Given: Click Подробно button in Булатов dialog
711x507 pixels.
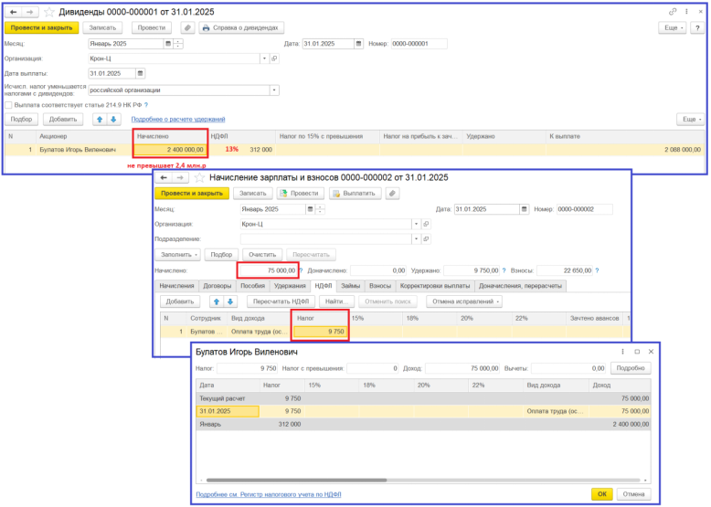Looking at the screenshot, I should click(x=631, y=368).
